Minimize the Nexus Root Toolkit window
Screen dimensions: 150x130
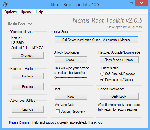(123, 4)
